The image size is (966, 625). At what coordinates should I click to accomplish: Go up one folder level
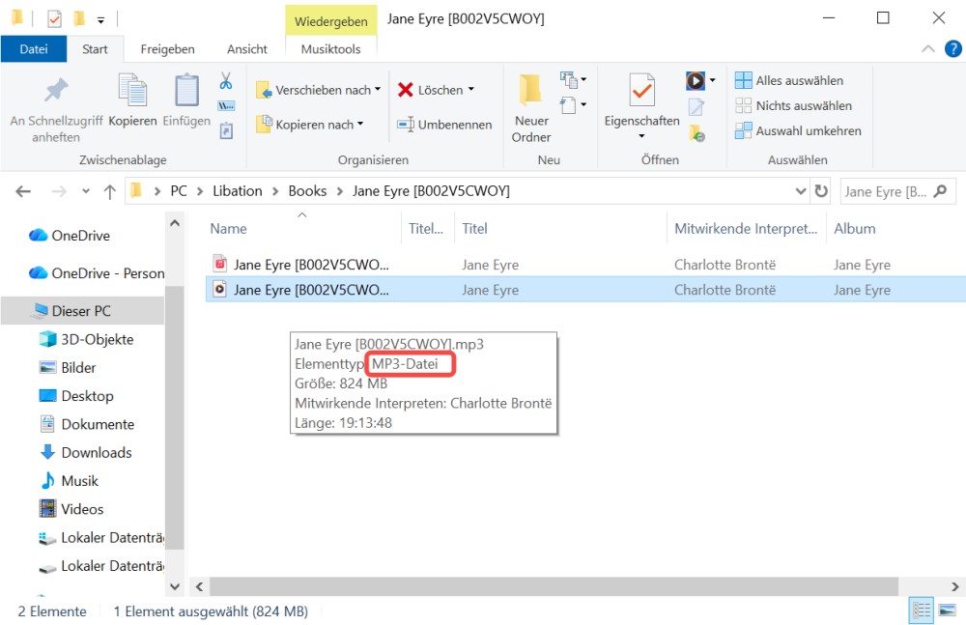[x=110, y=191]
